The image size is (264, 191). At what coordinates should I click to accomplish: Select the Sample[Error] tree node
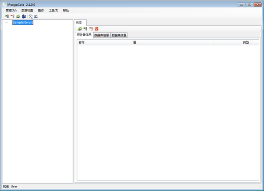23,22
